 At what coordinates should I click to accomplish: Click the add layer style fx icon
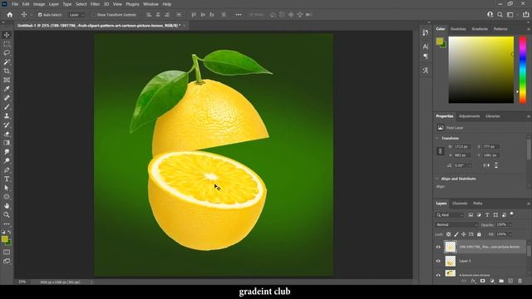(473, 281)
